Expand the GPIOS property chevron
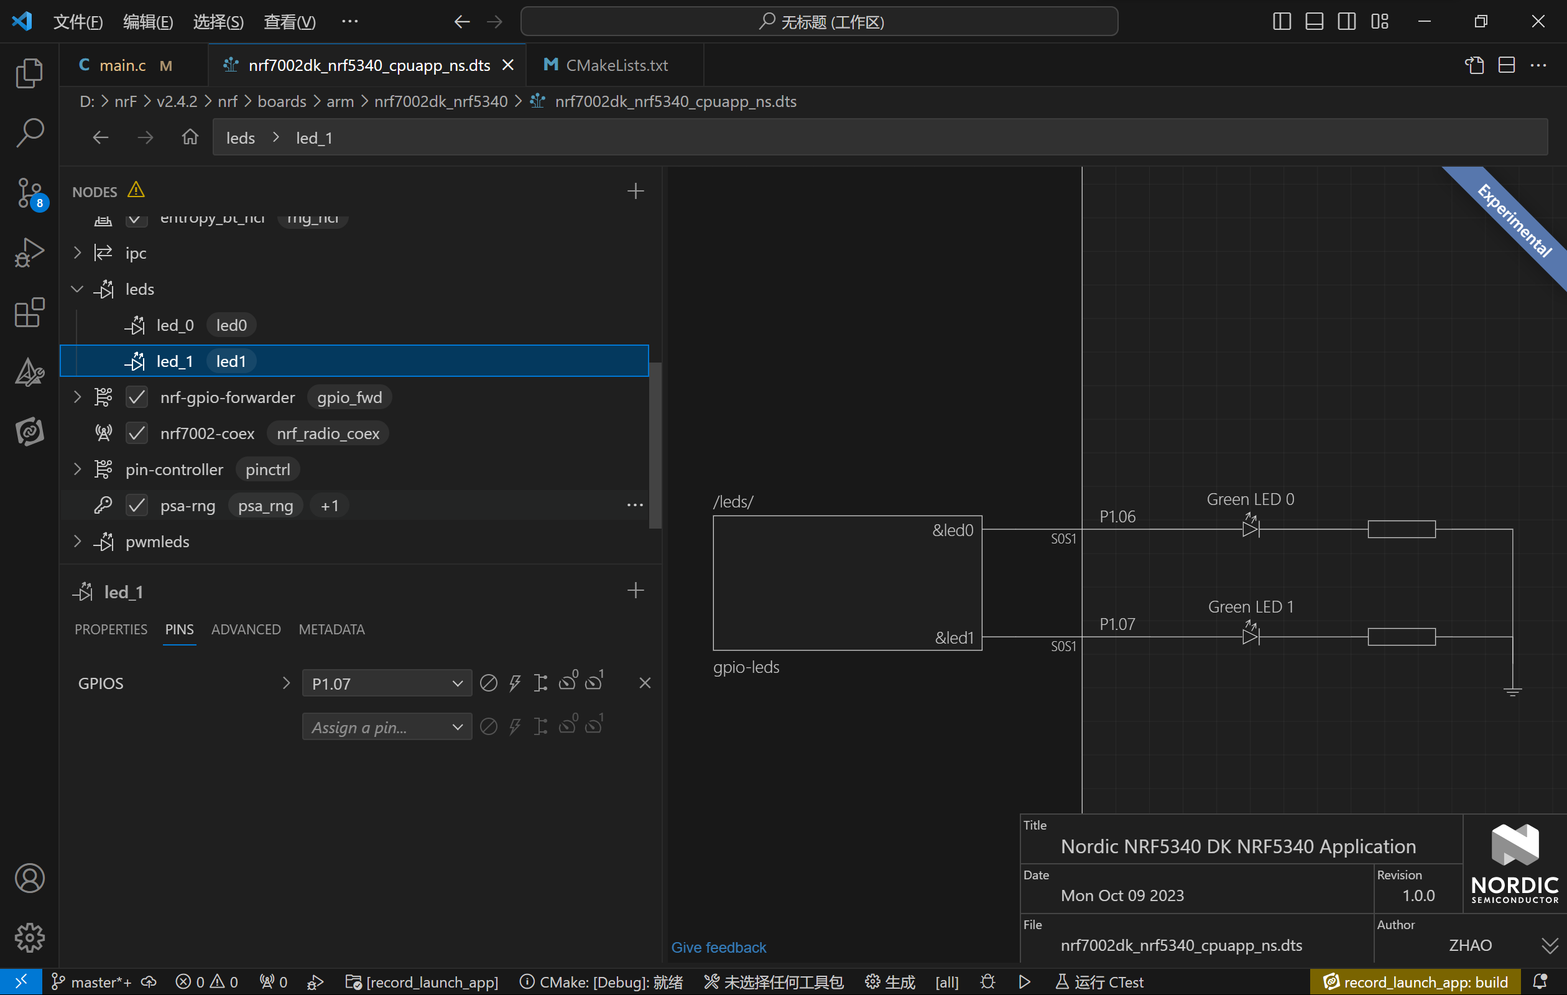The height and width of the screenshot is (995, 1567). tap(285, 683)
